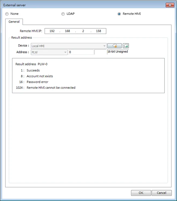Open the Device dropdown showing Local HMI
The image size is (177, 201).
coord(69,46)
